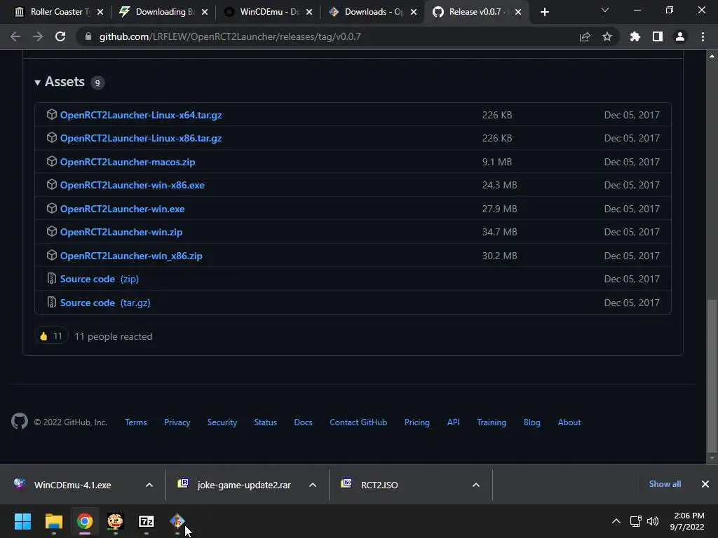Image resolution: width=718 pixels, height=538 pixels.
Task: Close the Roller Coaster tab
Action: pos(100,12)
